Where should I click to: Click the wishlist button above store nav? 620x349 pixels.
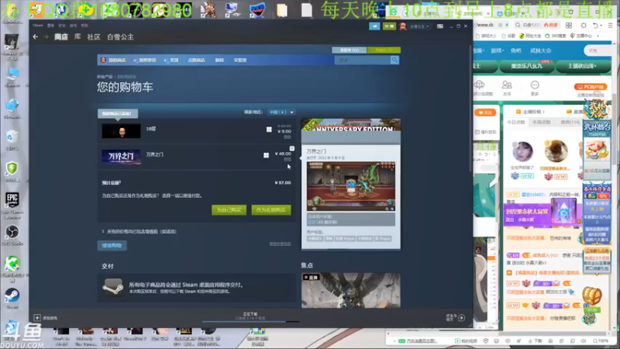(x=350, y=50)
